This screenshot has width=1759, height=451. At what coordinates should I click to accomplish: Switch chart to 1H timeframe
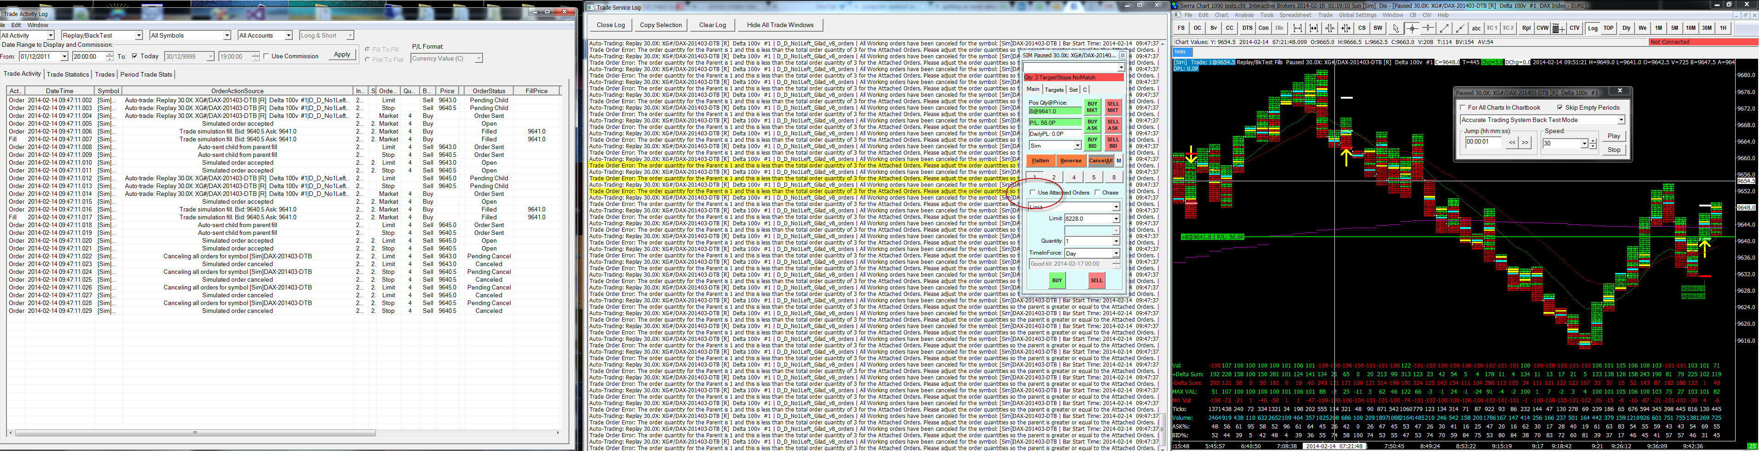tap(1724, 28)
